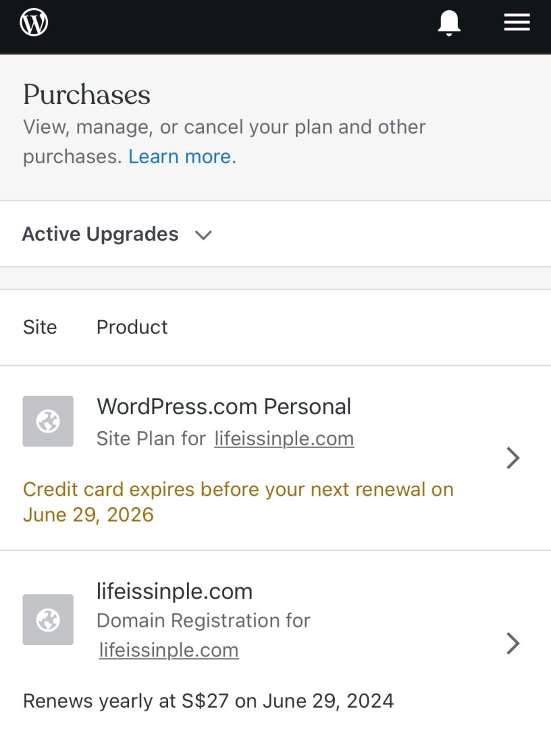This screenshot has width=551, height=732.
Task: Follow the lifeissinple.com link under Site Plan
Action: tap(284, 439)
